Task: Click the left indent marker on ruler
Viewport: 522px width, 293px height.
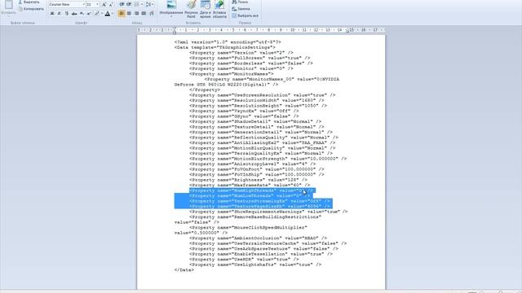Action: coord(175,31)
